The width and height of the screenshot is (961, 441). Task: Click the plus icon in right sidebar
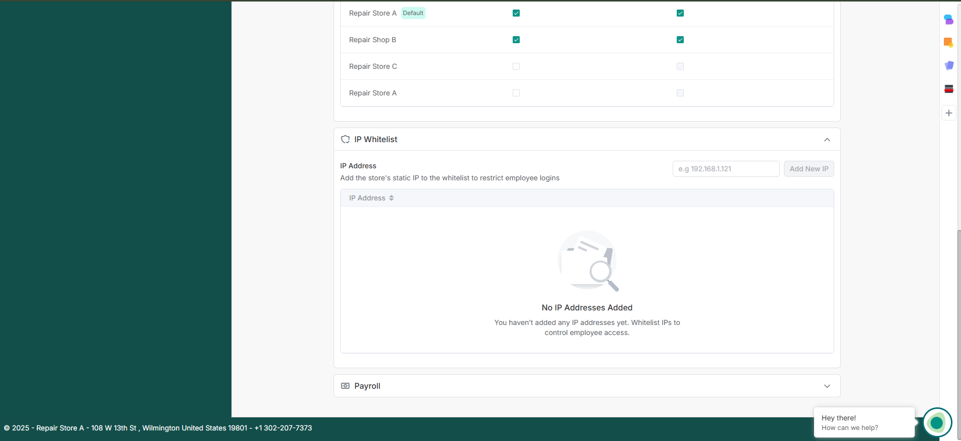tap(948, 113)
